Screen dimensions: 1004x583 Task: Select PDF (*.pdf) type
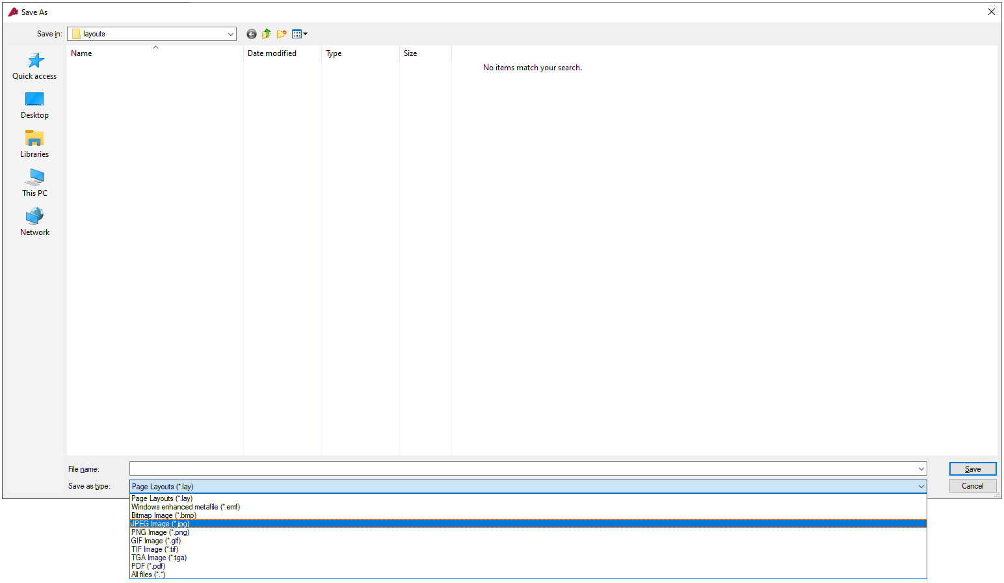(528, 566)
